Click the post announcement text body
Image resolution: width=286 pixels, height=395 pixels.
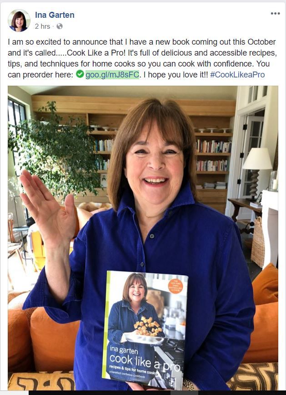[142, 58]
